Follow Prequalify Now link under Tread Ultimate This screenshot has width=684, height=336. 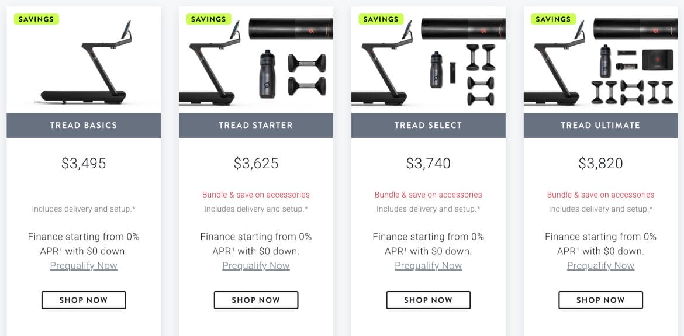pyautogui.click(x=600, y=266)
